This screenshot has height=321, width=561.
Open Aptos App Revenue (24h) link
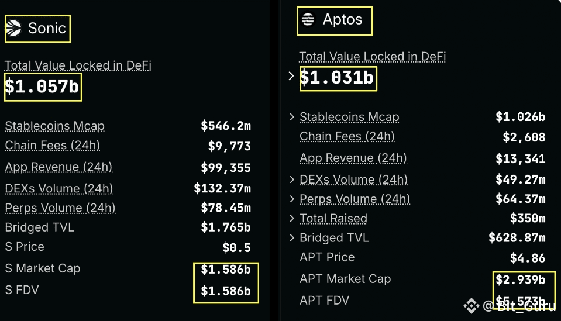[x=353, y=158]
